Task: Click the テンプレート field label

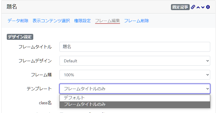Action: point(39,89)
